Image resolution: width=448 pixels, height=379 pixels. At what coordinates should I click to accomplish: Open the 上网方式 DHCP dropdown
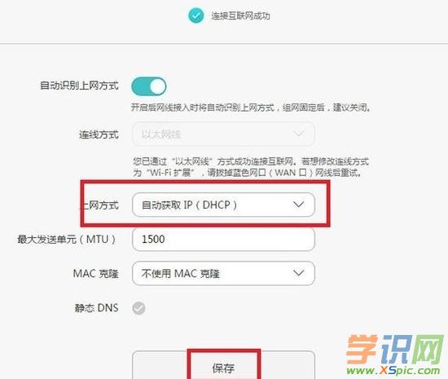click(x=223, y=205)
